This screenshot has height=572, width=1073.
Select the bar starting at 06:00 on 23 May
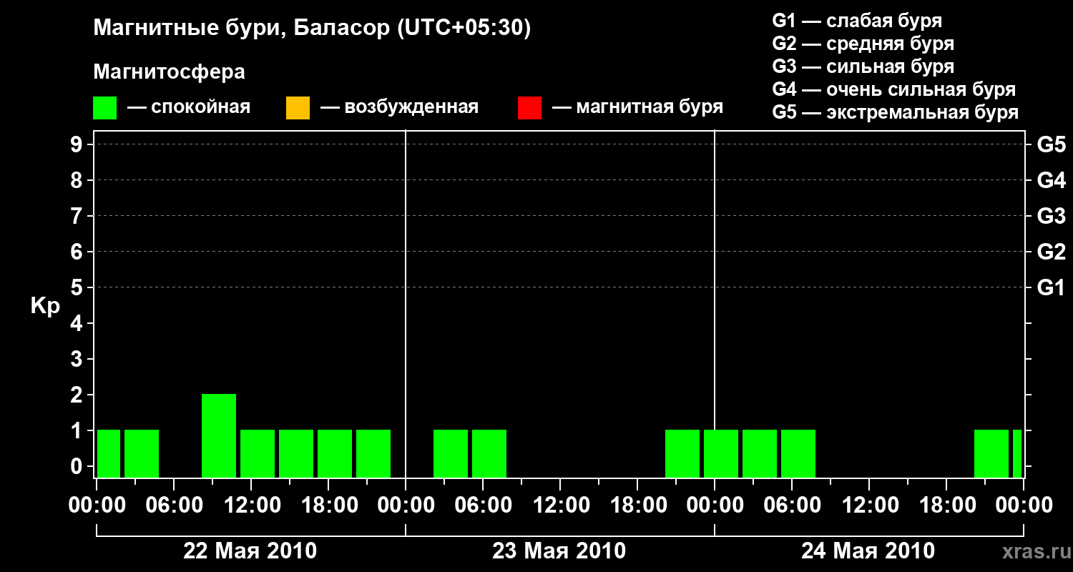489,453
